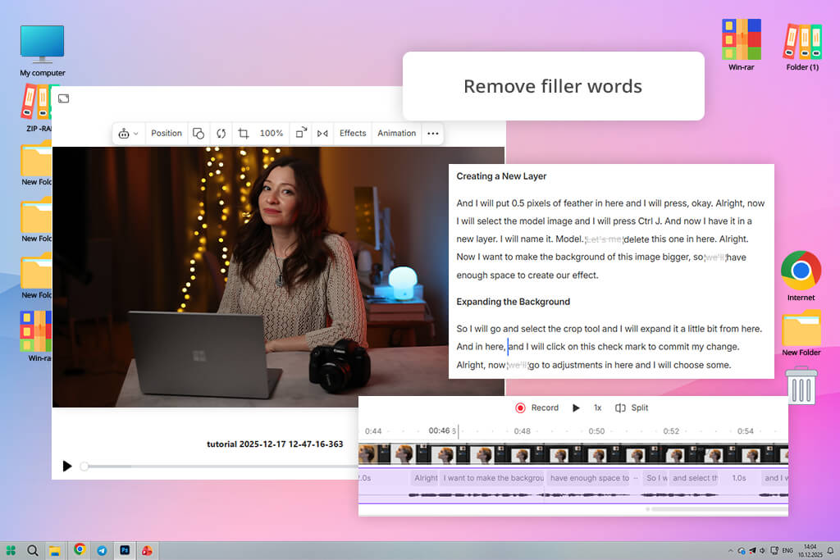The height and width of the screenshot is (560, 840).
Task: Open the red app icon in taskbar
Action: (147, 550)
